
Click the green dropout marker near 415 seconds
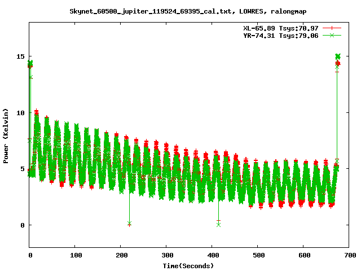pyautogui.click(x=218, y=225)
